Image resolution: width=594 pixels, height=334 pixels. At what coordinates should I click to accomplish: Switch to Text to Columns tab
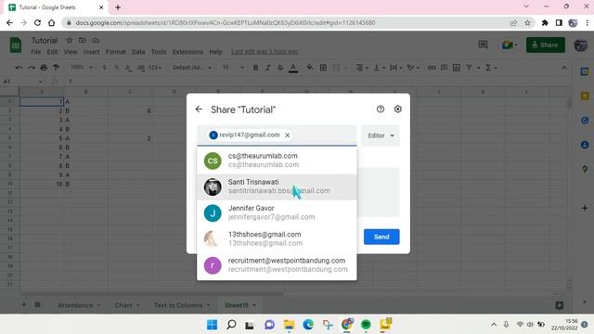click(182, 305)
